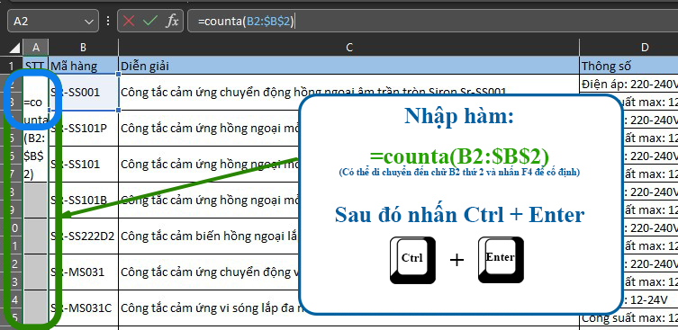Select column B header

(83, 47)
